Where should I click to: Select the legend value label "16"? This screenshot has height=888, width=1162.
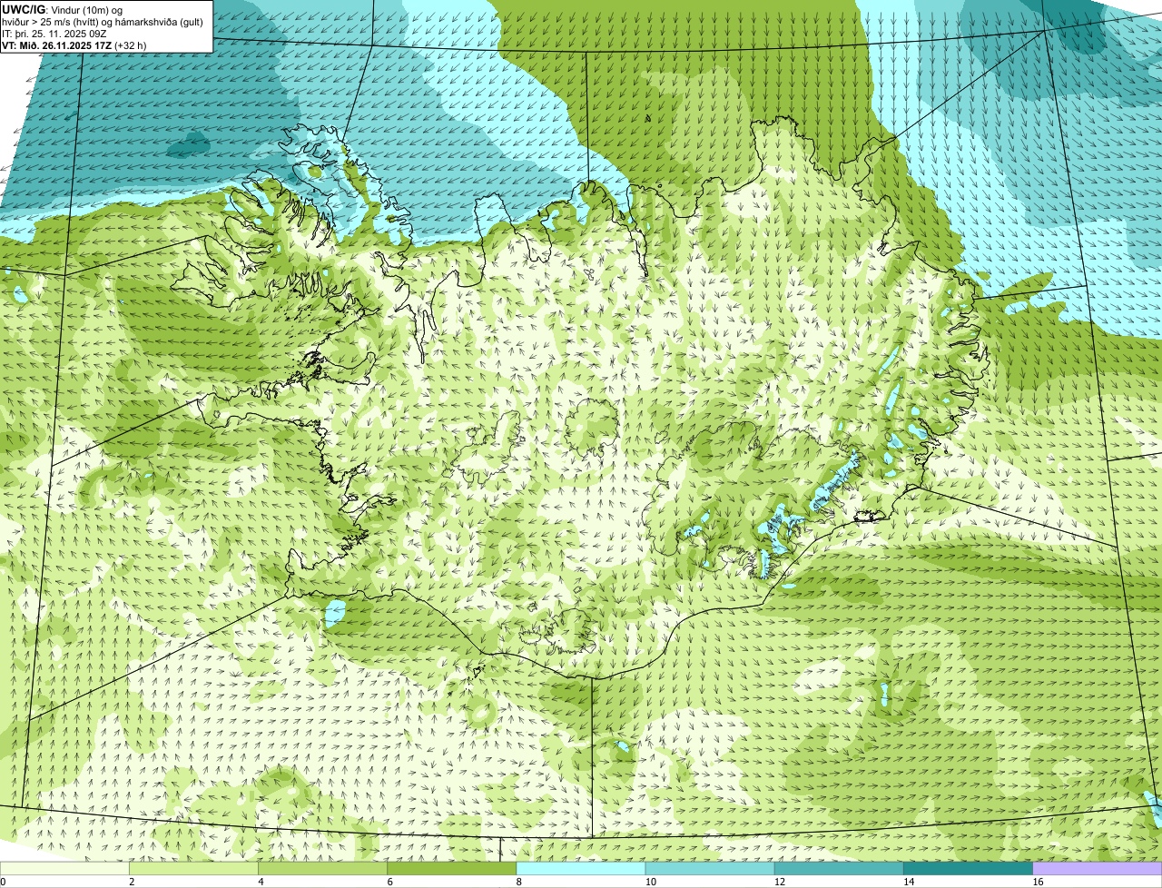1038,882
